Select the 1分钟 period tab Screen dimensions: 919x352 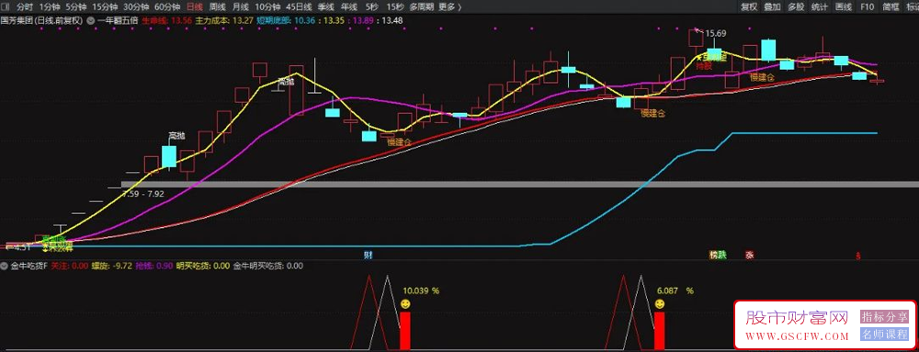click(x=50, y=7)
